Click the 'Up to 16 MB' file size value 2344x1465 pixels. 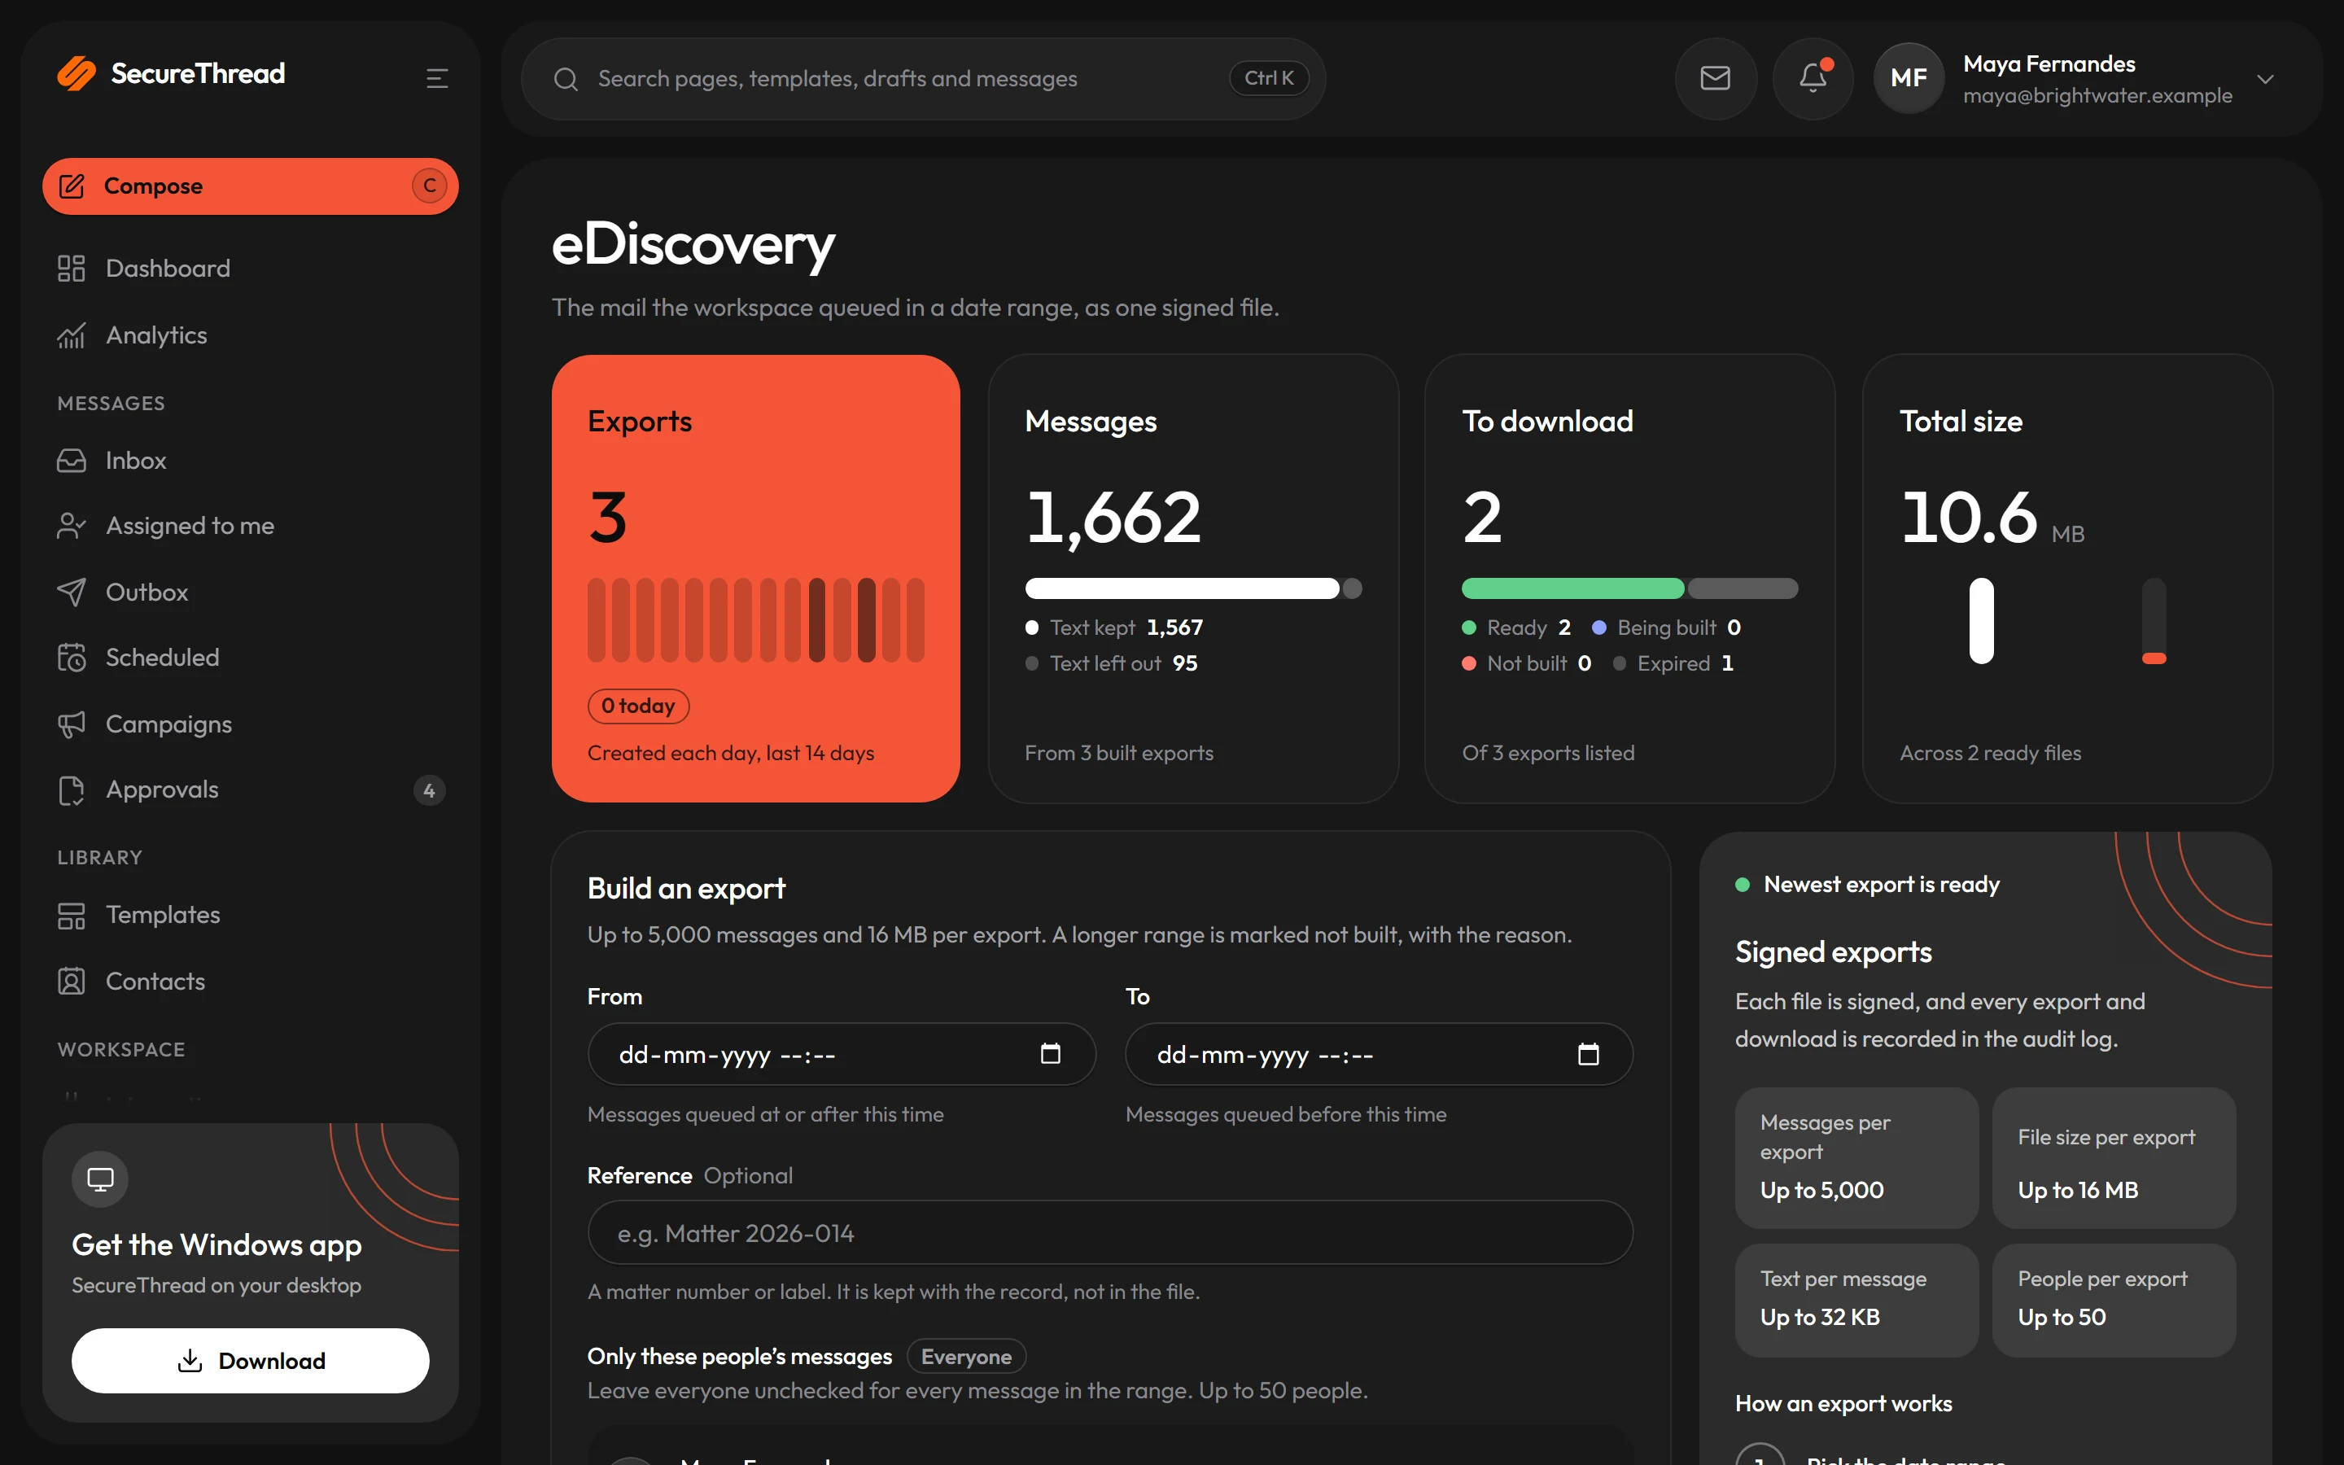pyautogui.click(x=2078, y=1190)
